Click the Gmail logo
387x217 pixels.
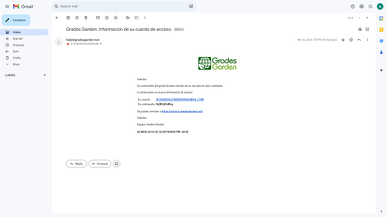pos(23,7)
